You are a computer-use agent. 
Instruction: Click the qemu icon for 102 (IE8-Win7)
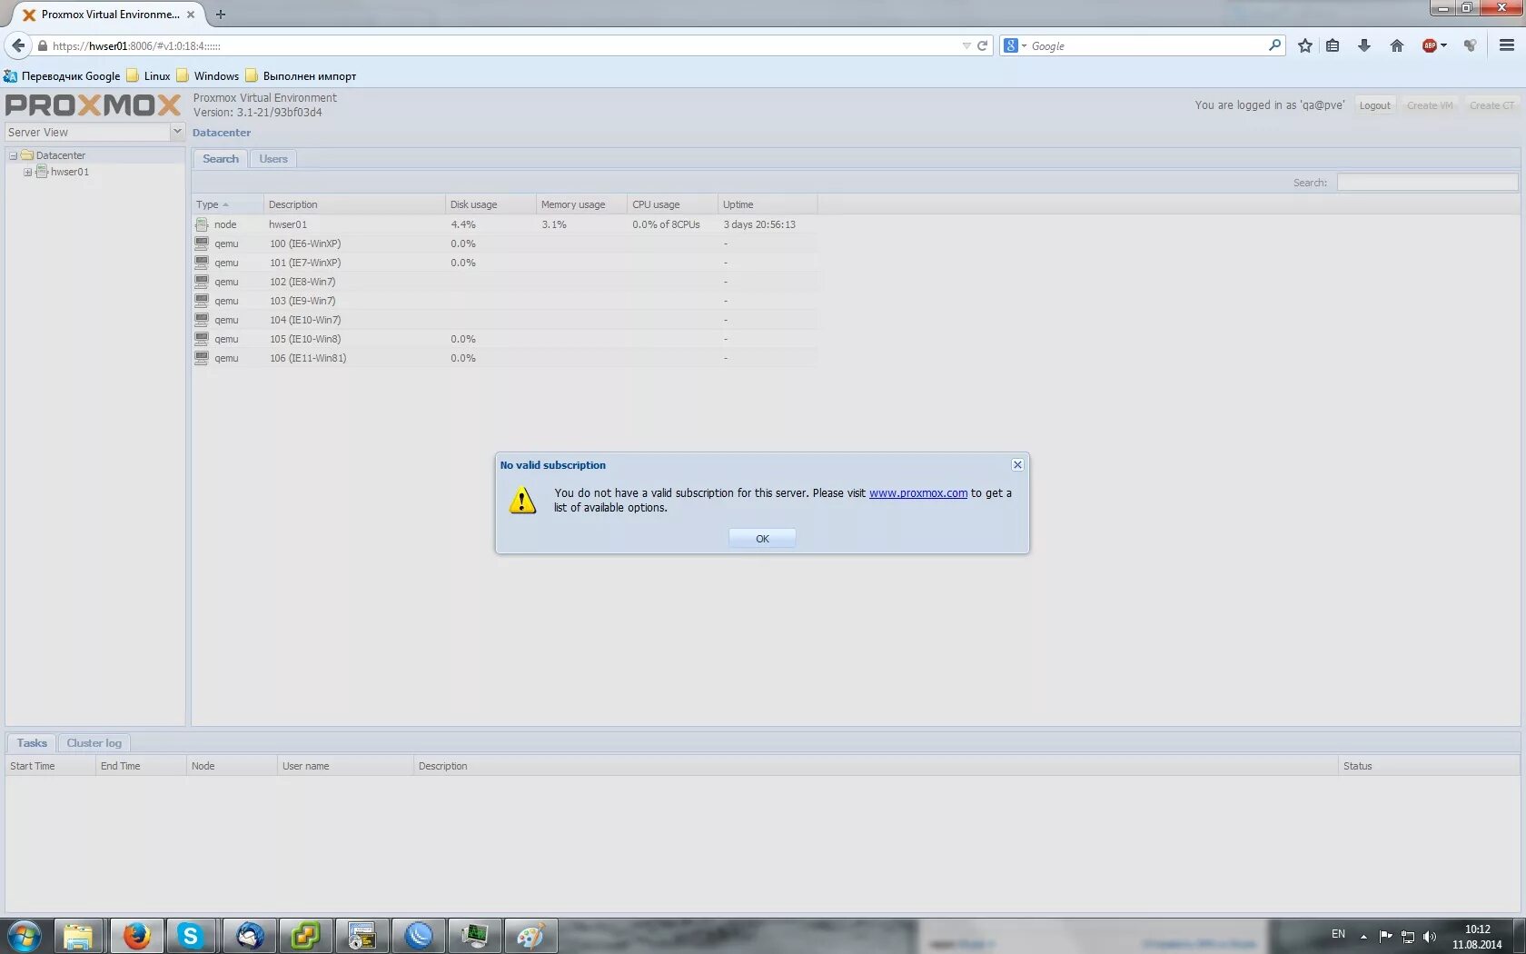[x=202, y=282]
